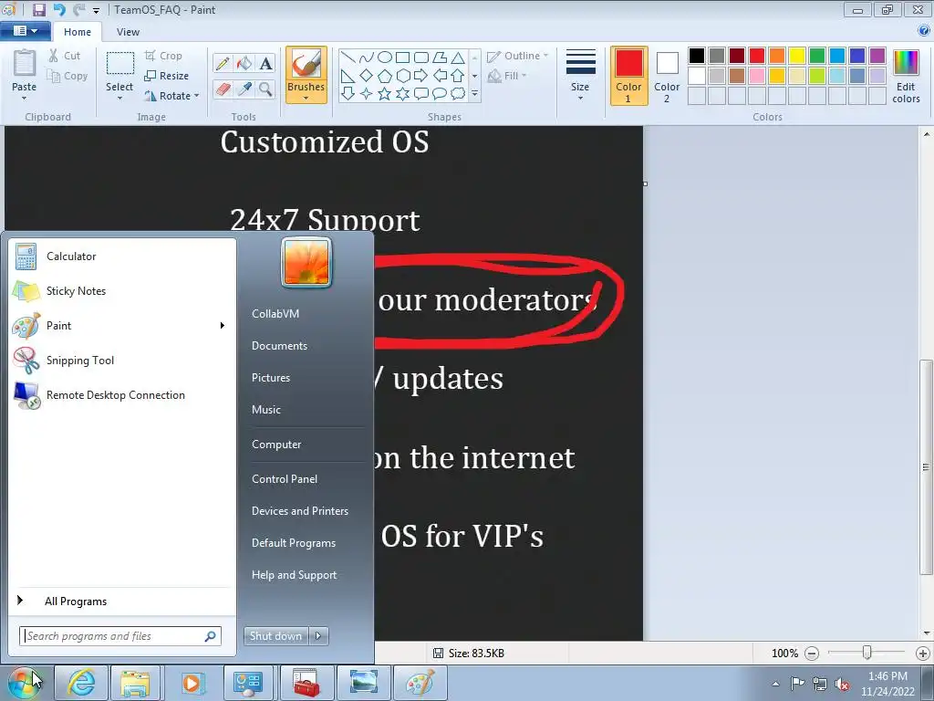Image resolution: width=934 pixels, height=701 pixels.
Task: Click the user account picture
Action: coord(306,262)
